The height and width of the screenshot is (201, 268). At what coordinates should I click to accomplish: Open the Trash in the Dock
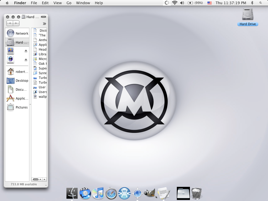tap(196, 193)
